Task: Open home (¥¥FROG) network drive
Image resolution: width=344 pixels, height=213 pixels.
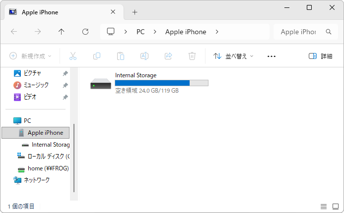Action: pyautogui.click(x=43, y=168)
